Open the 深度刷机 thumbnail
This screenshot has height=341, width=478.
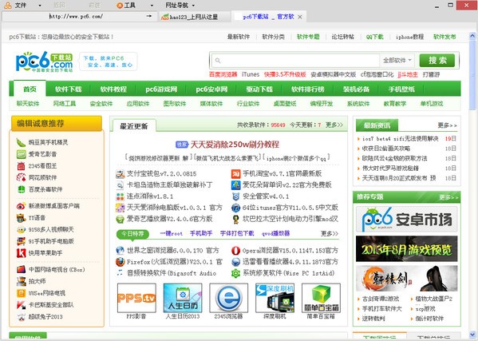coord(275,298)
